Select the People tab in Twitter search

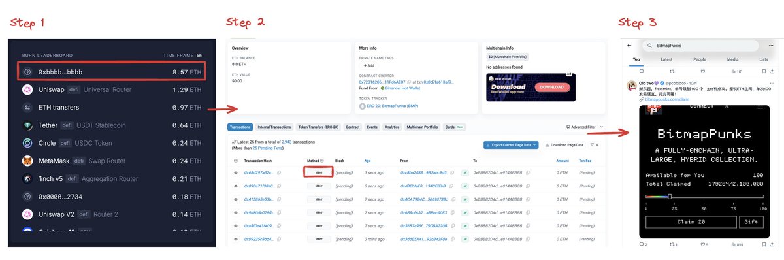coord(700,59)
